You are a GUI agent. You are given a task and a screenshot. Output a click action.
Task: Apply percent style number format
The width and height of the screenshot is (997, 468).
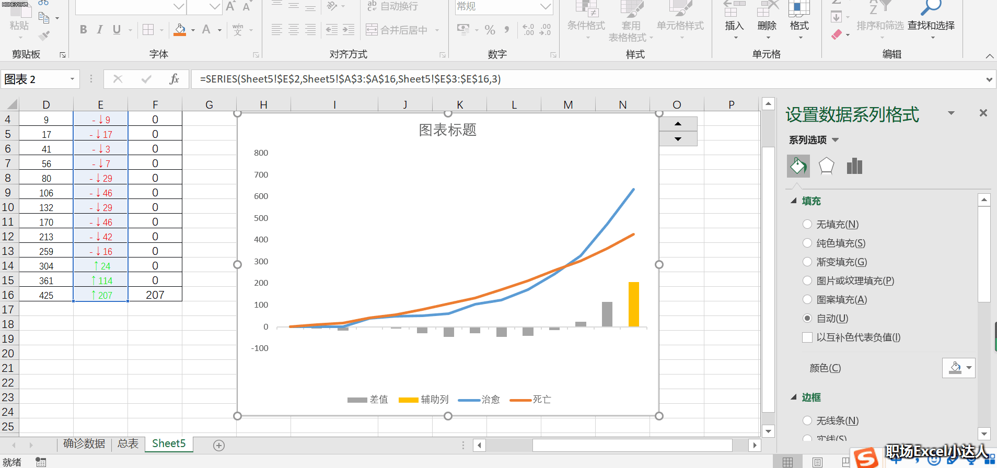click(x=490, y=30)
